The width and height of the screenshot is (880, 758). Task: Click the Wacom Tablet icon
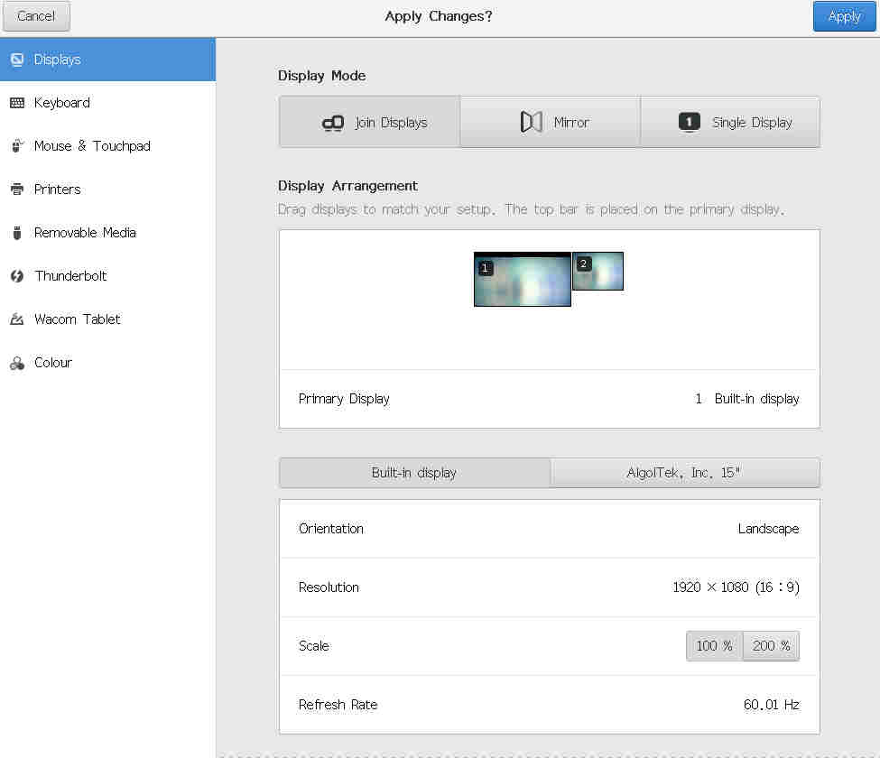(17, 319)
